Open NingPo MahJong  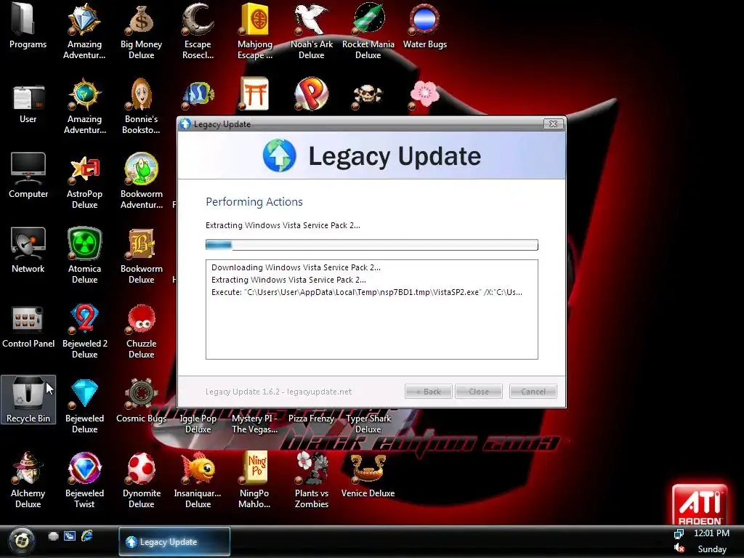(255, 480)
